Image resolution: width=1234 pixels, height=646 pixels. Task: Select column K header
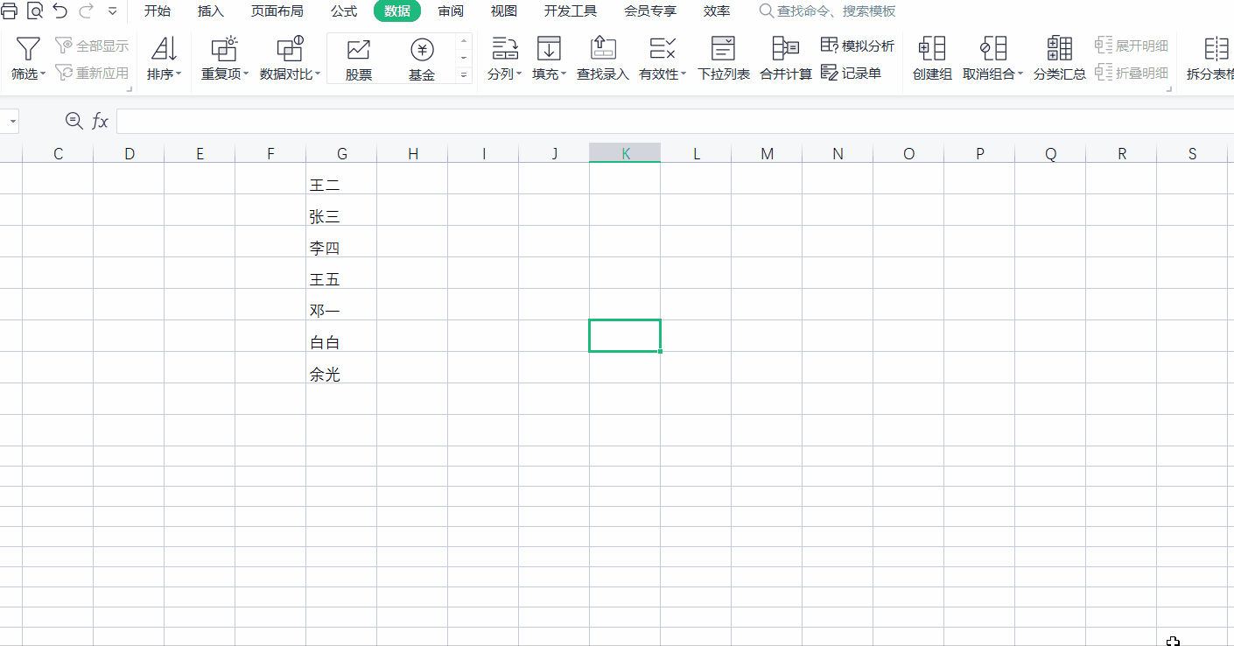[x=625, y=153]
